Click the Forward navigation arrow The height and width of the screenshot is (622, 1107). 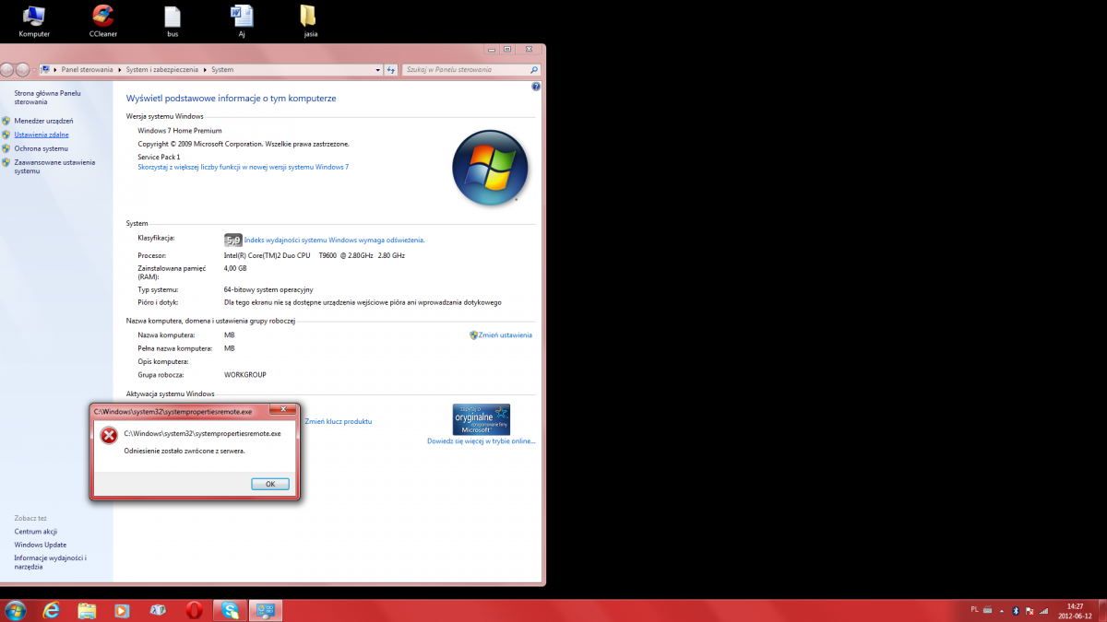click(x=22, y=69)
